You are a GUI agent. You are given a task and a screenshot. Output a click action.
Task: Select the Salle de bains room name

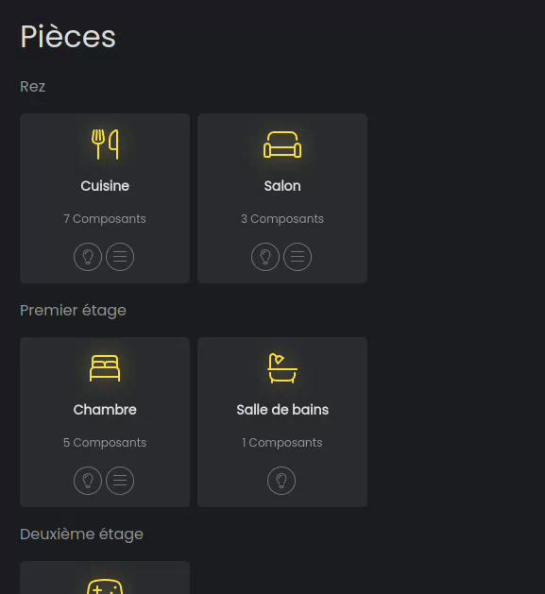(x=282, y=410)
